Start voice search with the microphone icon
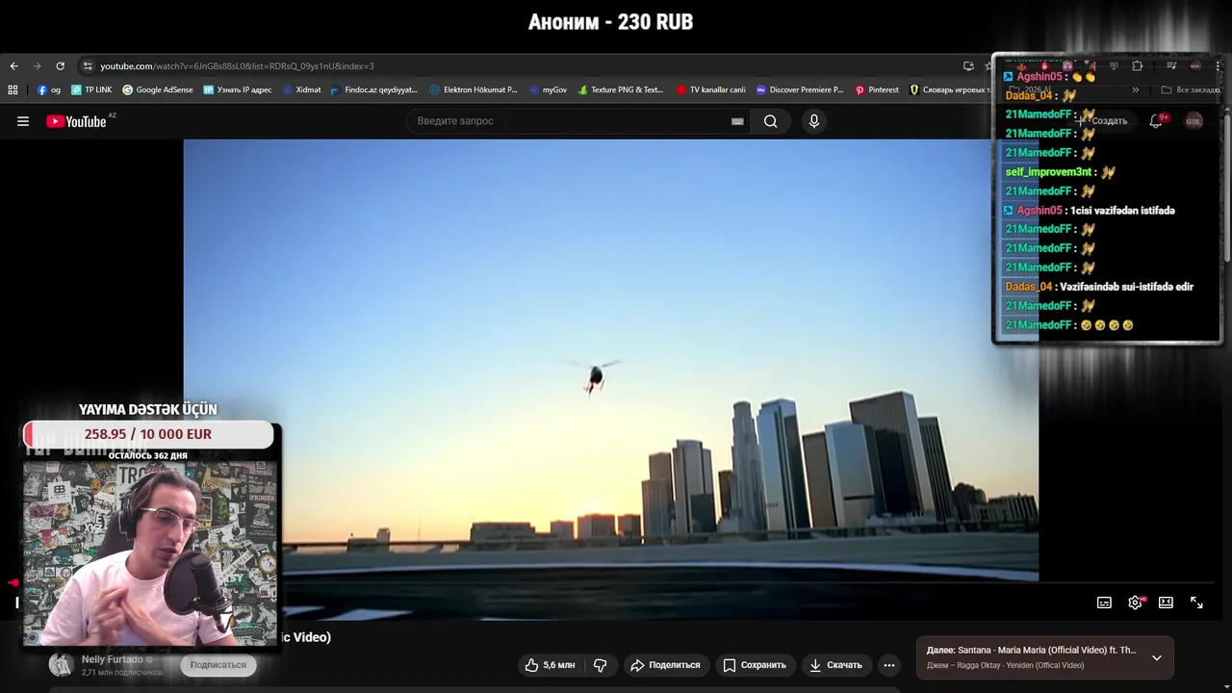 coord(814,121)
